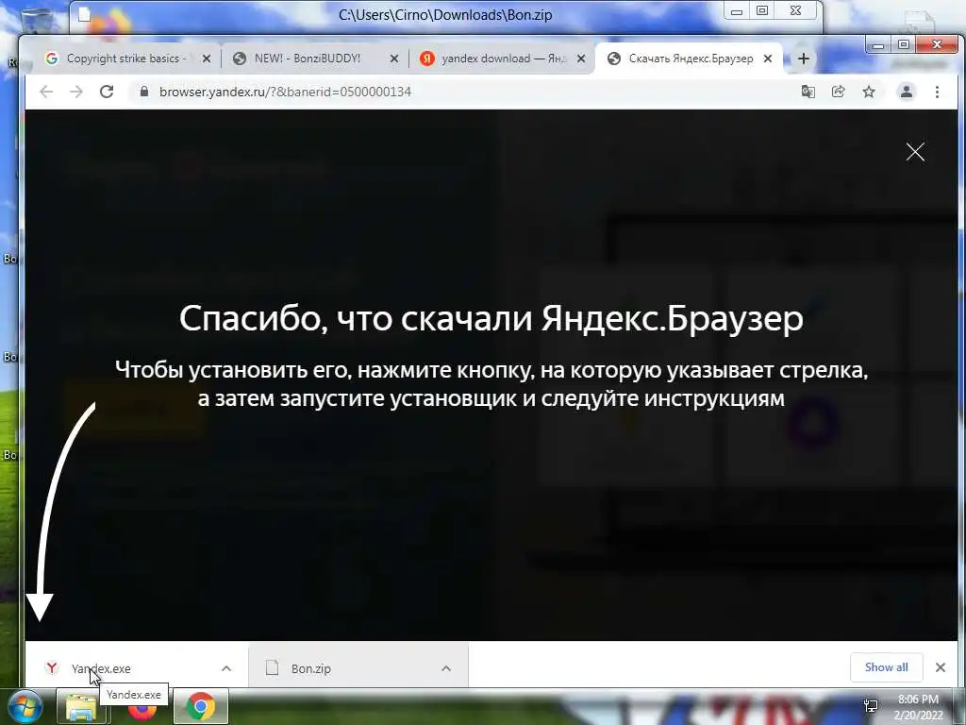This screenshot has width=966, height=725.
Task: Close the BonziBUDDY tab
Action: (394, 59)
